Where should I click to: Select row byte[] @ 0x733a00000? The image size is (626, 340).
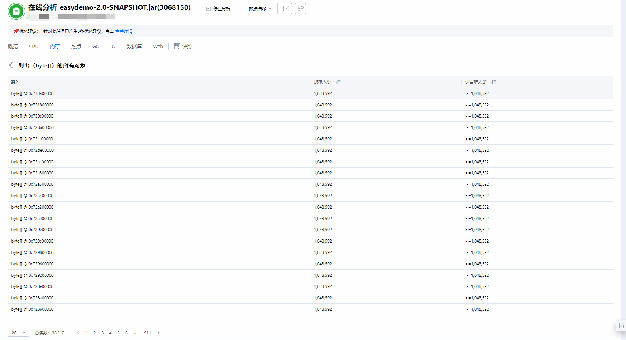[x=310, y=93]
